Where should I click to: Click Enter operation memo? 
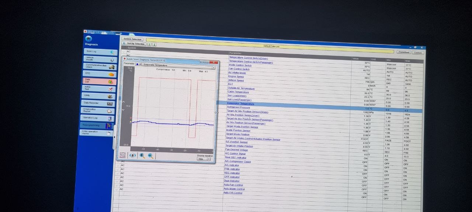coord(96,132)
